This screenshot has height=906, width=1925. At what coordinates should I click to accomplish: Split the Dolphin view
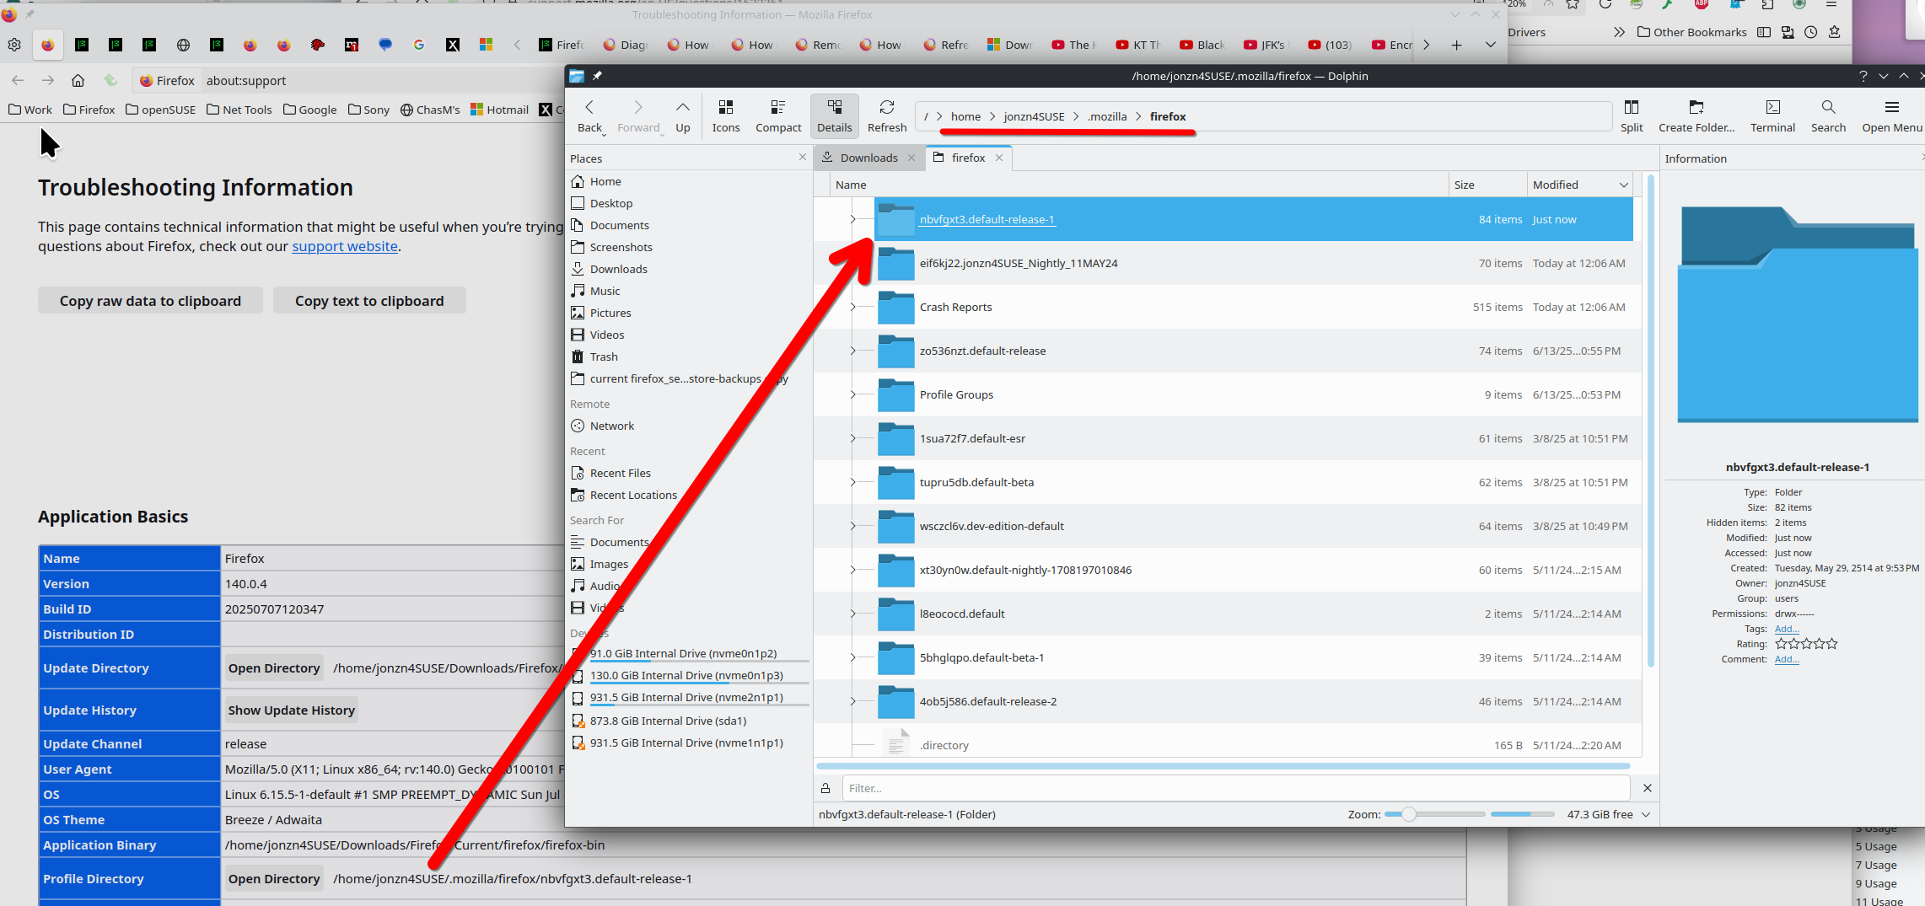(1632, 116)
